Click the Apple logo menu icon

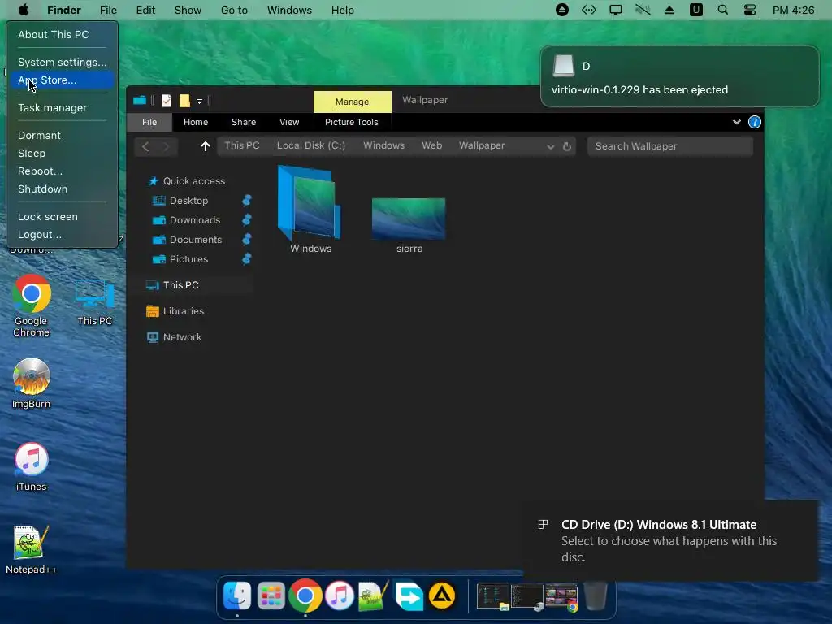click(24, 10)
